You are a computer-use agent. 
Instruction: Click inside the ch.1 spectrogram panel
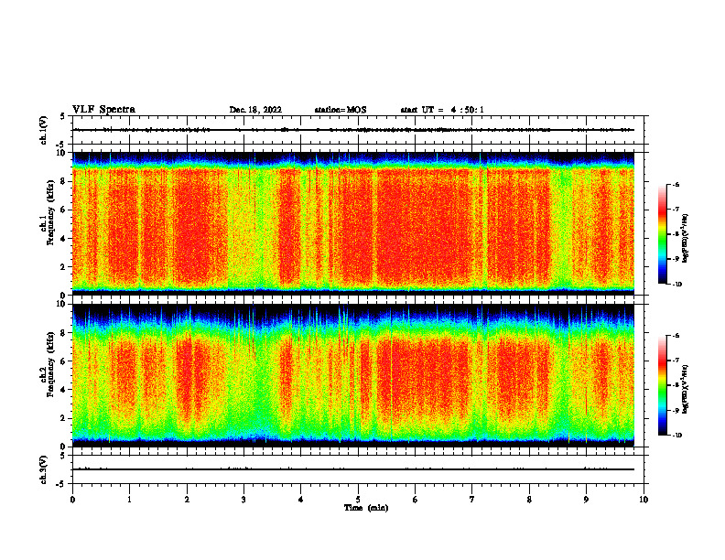tap(353, 223)
